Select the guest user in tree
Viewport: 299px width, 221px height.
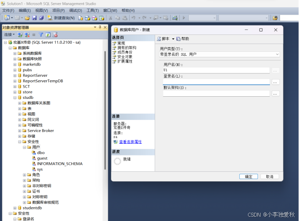coord(42,158)
